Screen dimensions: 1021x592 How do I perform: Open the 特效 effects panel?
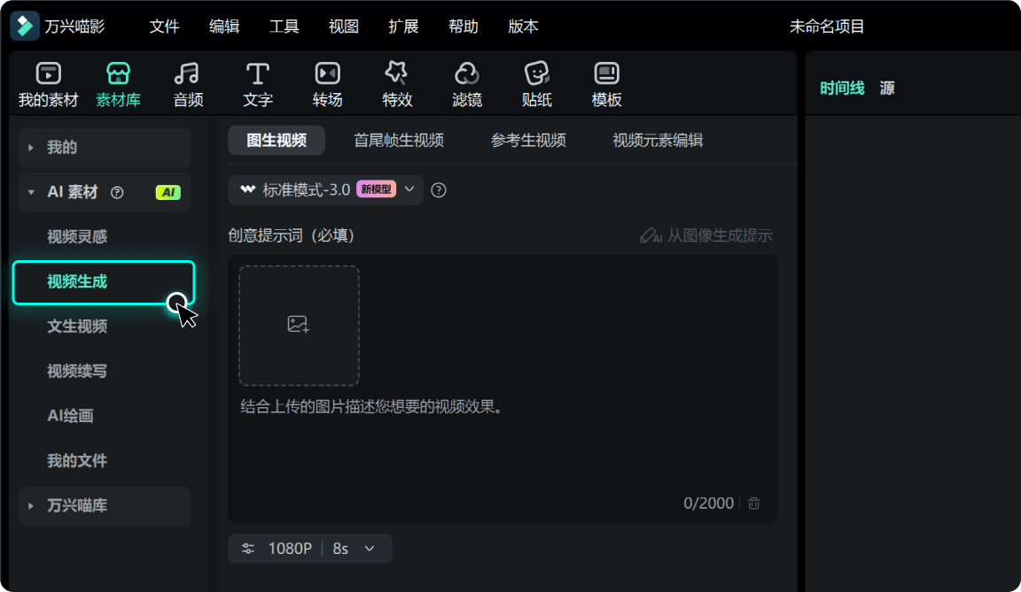[397, 84]
